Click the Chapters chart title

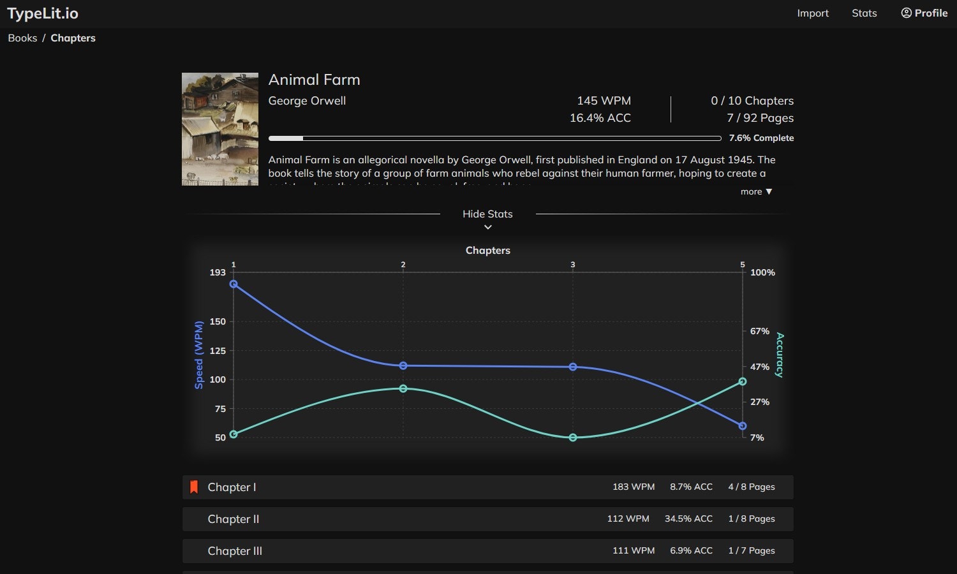click(x=488, y=251)
